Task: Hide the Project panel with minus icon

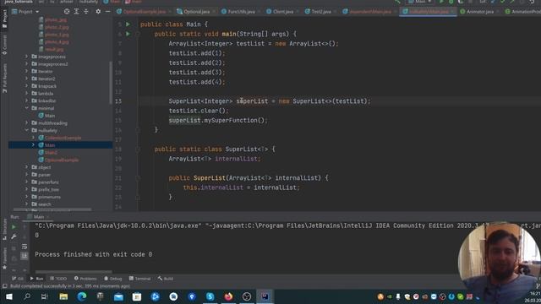Action: coord(107,11)
